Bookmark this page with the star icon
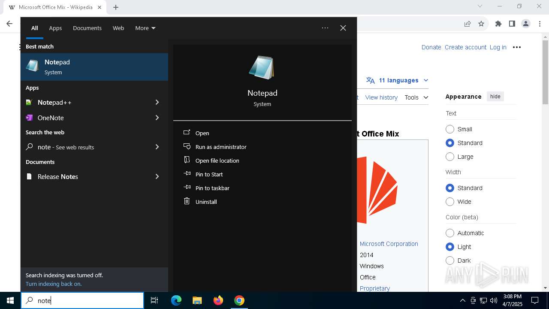Image resolution: width=549 pixels, height=309 pixels. click(x=481, y=24)
